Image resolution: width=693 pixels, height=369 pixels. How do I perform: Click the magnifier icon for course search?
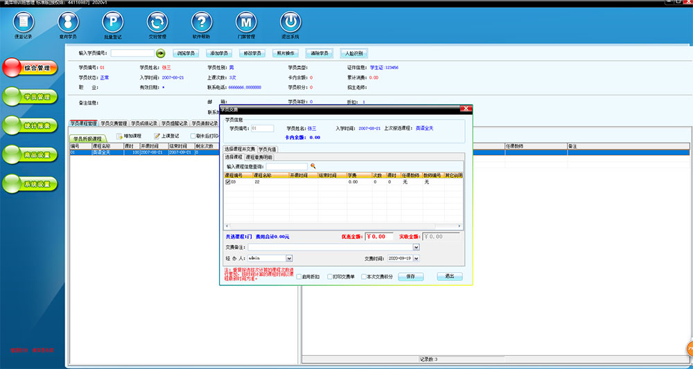313,166
